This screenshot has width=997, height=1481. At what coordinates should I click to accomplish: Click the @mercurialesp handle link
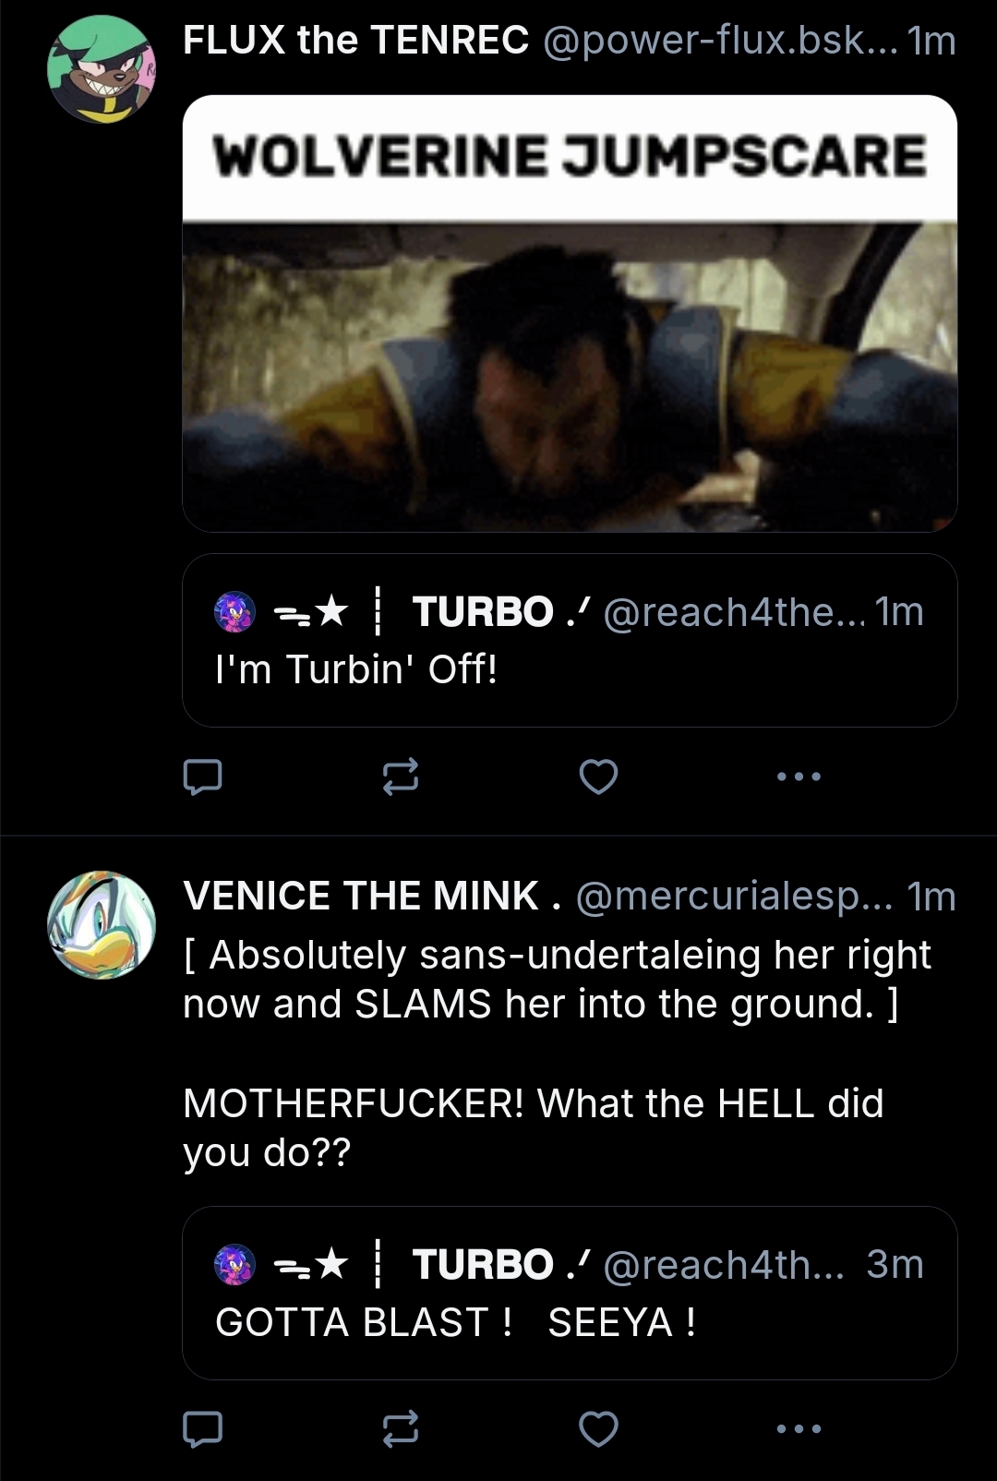pyautogui.click(x=734, y=896)
